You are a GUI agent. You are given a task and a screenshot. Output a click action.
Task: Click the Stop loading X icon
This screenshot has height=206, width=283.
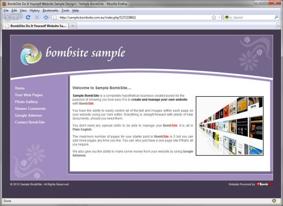[x=37, y=17]
